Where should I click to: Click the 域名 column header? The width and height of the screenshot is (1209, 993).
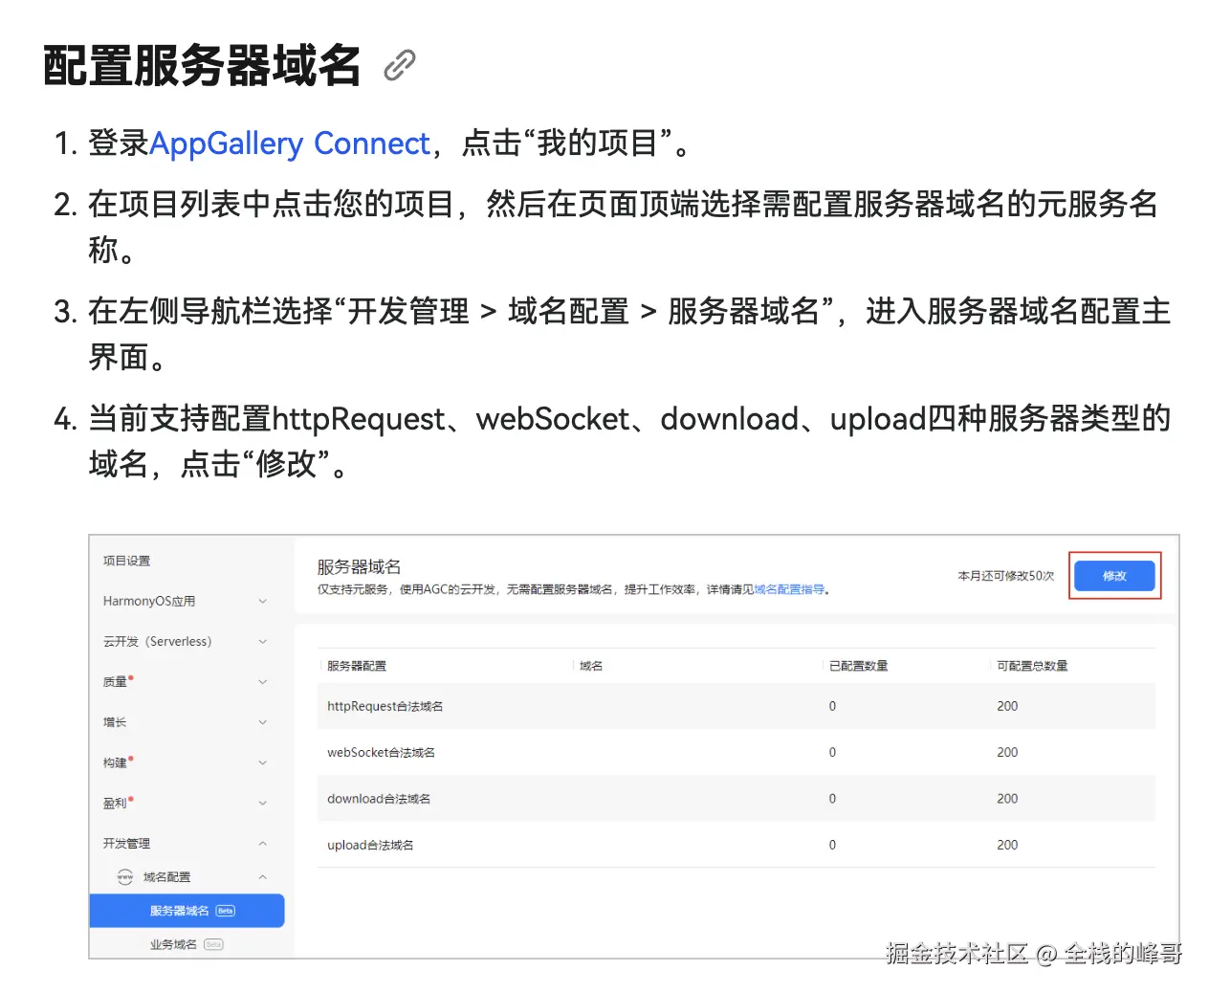pos(591,666)
